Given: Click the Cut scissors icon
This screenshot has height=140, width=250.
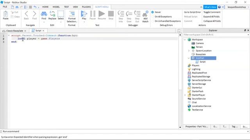Looking at the screenshot, I should click(x=12, y=12).
